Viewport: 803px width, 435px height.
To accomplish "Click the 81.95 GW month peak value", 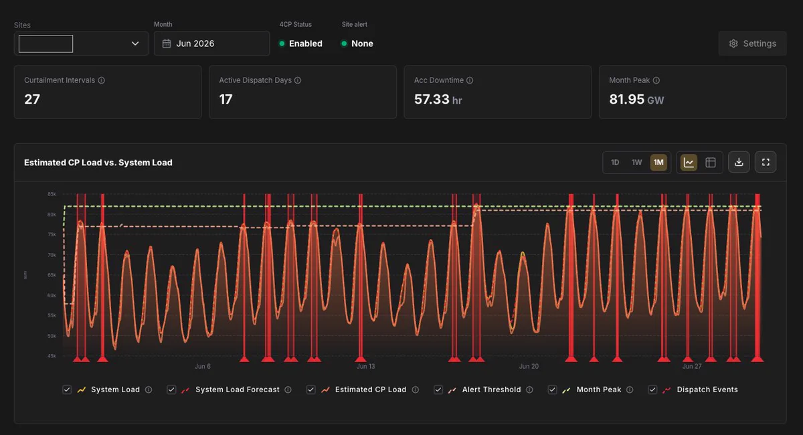I will [636, 100].
